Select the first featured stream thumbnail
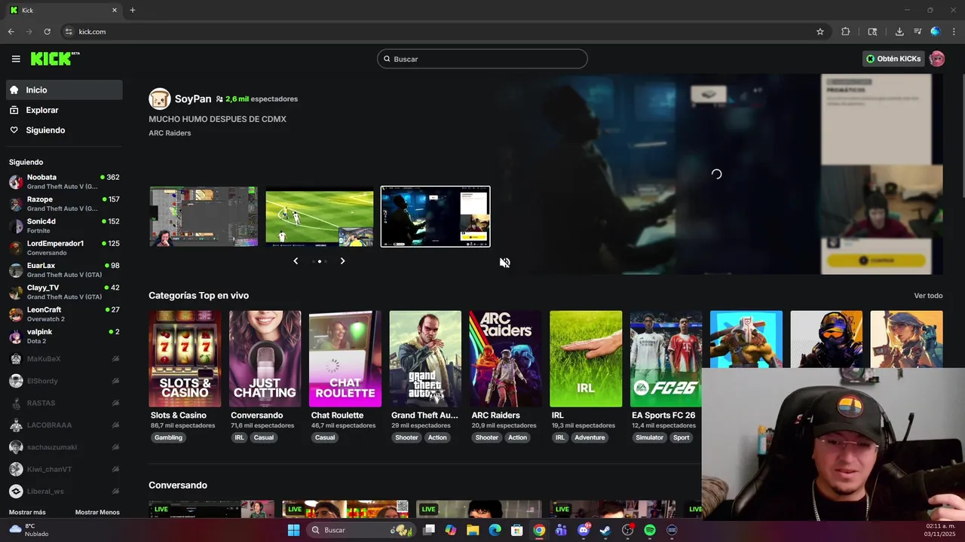The image size is (965, 542). [204, 217]
